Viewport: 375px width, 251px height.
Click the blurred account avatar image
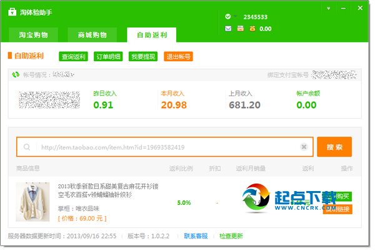[49, 100]
